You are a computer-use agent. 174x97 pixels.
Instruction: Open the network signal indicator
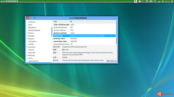pos(159,1)
